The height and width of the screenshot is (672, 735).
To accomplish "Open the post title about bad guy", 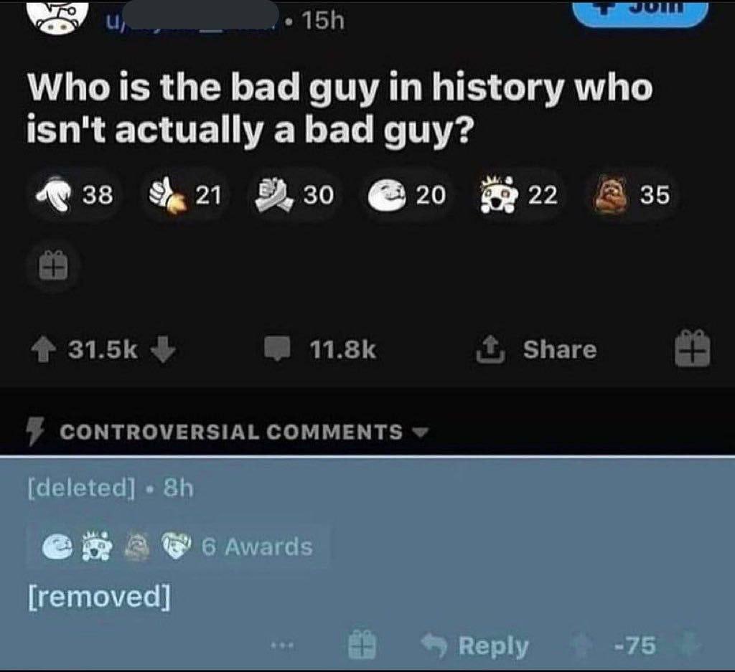I will 340,108.
